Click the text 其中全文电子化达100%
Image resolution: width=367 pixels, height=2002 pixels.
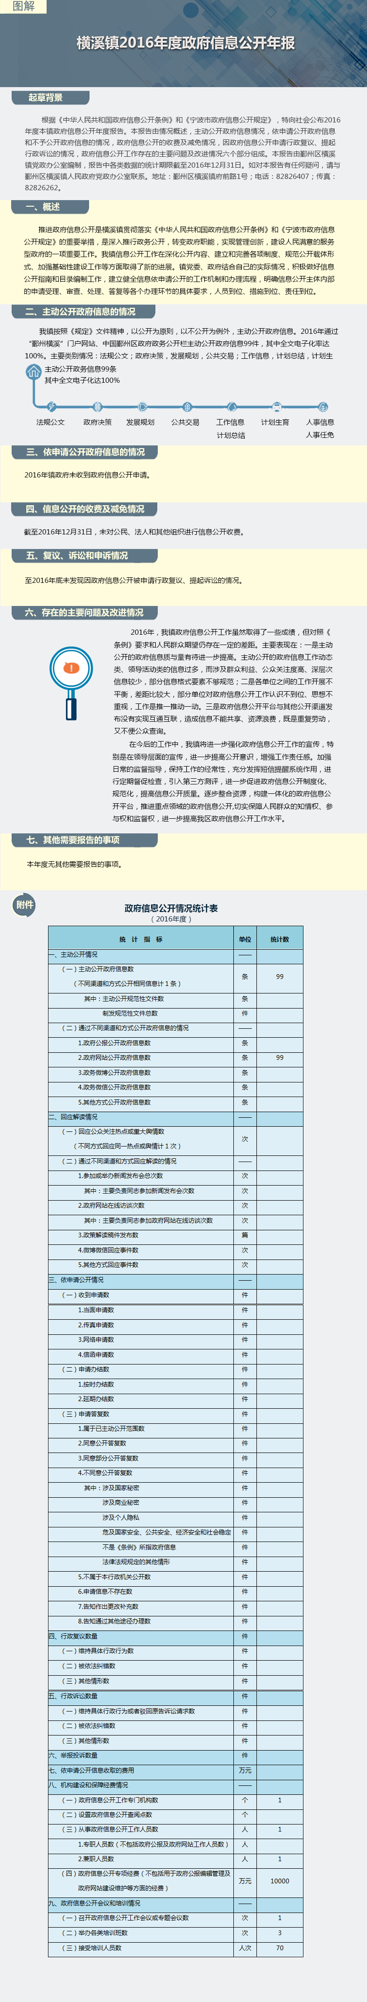click(82, 381)
